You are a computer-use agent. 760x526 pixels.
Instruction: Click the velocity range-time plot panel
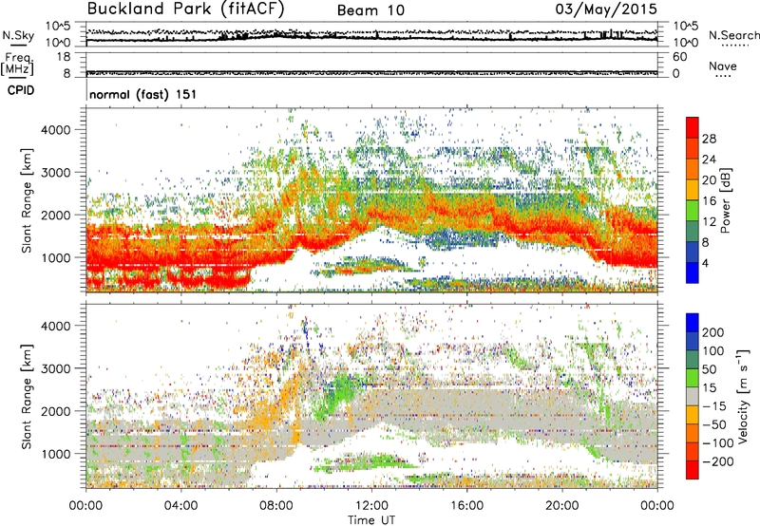pos(371,396)
